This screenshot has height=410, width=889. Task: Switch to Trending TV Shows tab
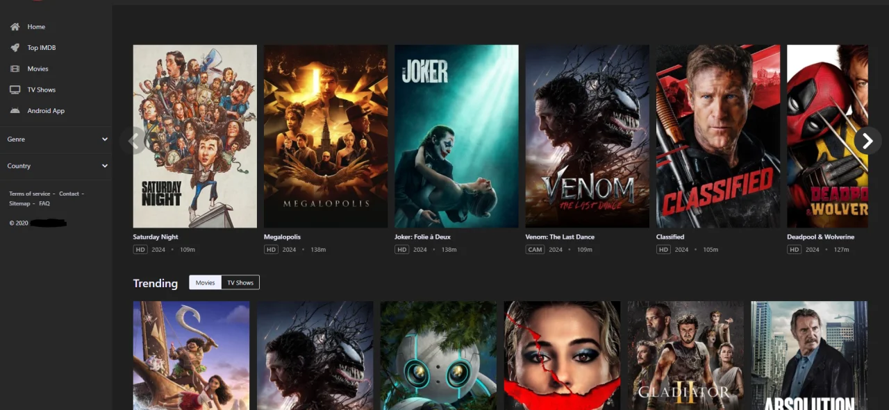[240, 282]
